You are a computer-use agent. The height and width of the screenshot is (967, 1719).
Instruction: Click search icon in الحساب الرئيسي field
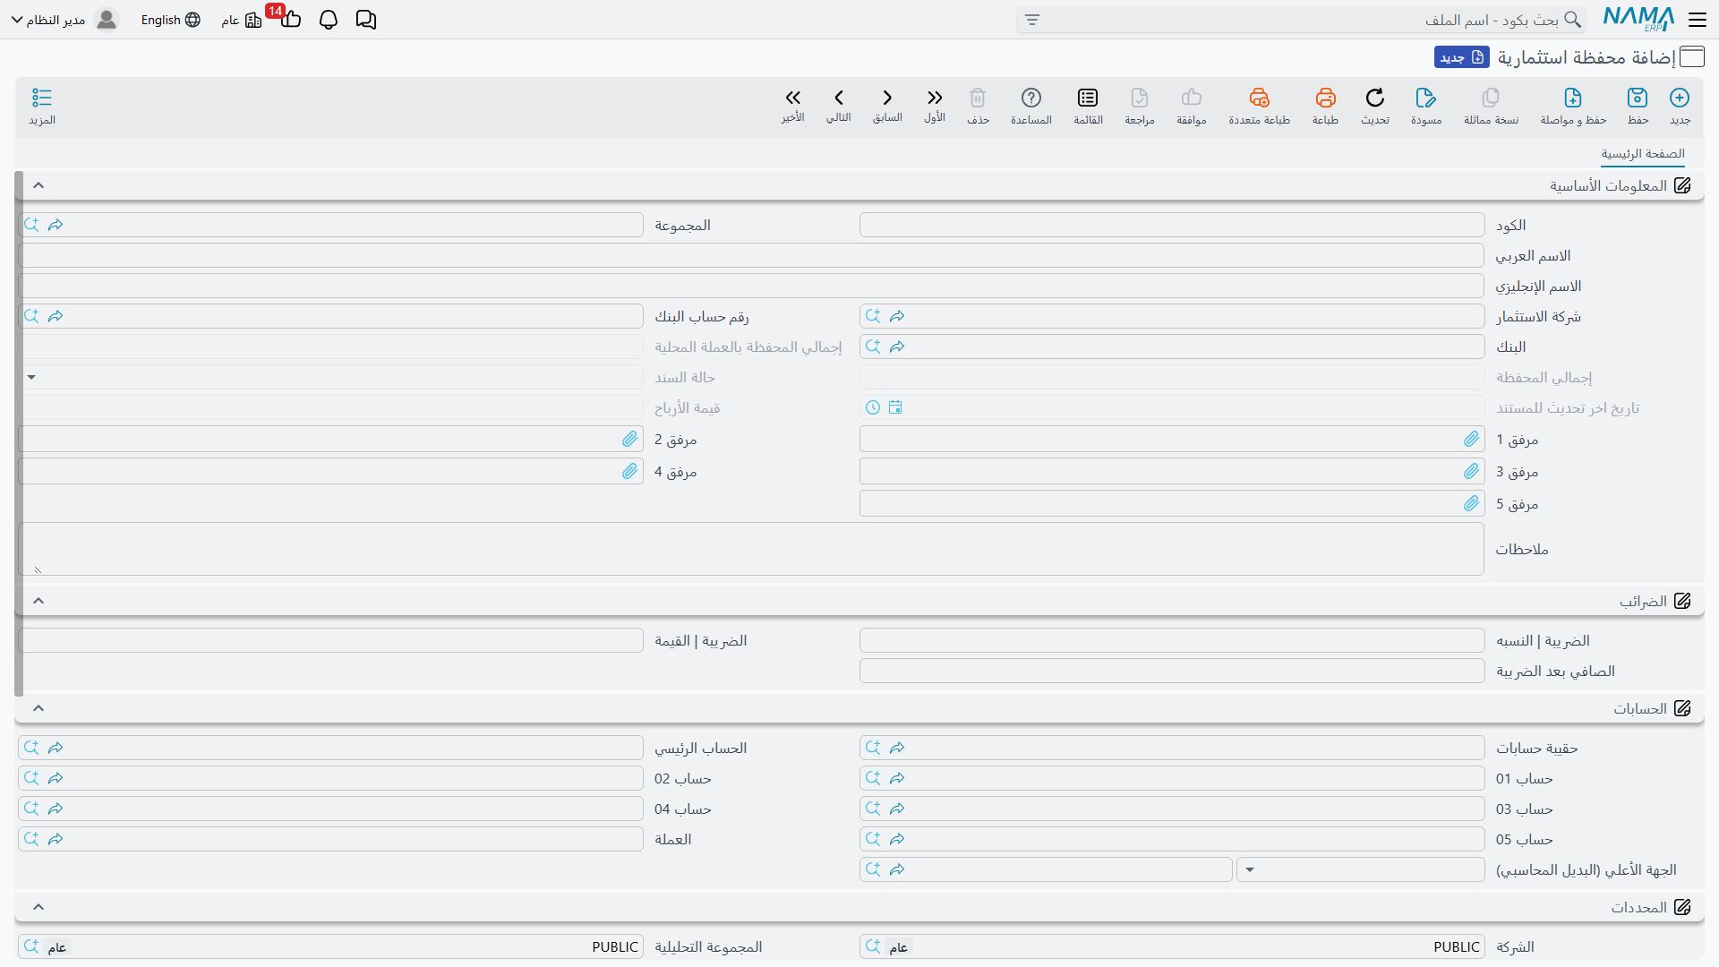[x=31, y=748]
